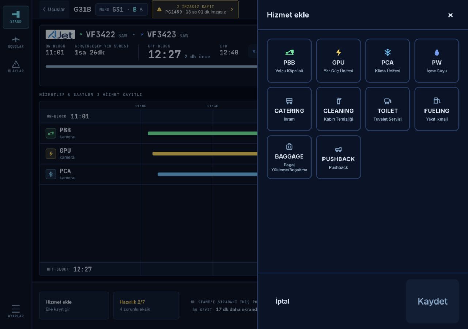
Task: Click arrival flight number VF3422
Action: [101, 35]
